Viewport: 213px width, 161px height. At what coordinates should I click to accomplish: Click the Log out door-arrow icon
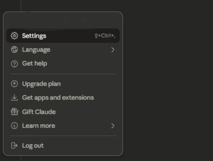click(x=14, y=146)
